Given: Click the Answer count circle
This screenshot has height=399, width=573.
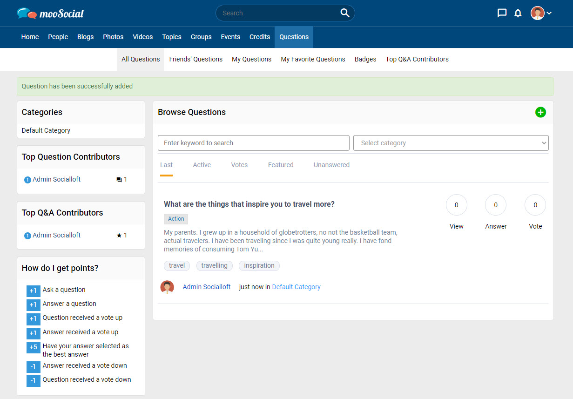Looking at the screenshot, I should pyautogui.click(x=496, y=205).
